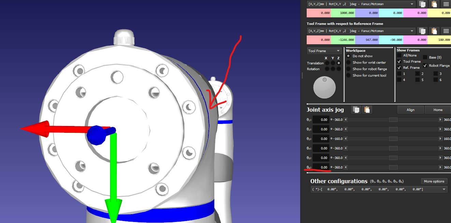Viewport: 451px width, 223px height.
Task: Click the left arrow of the θ1 slider
Action: point(346,120)
